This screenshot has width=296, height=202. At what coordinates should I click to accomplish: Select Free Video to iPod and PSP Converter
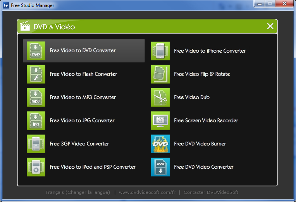tap(93, 167)
